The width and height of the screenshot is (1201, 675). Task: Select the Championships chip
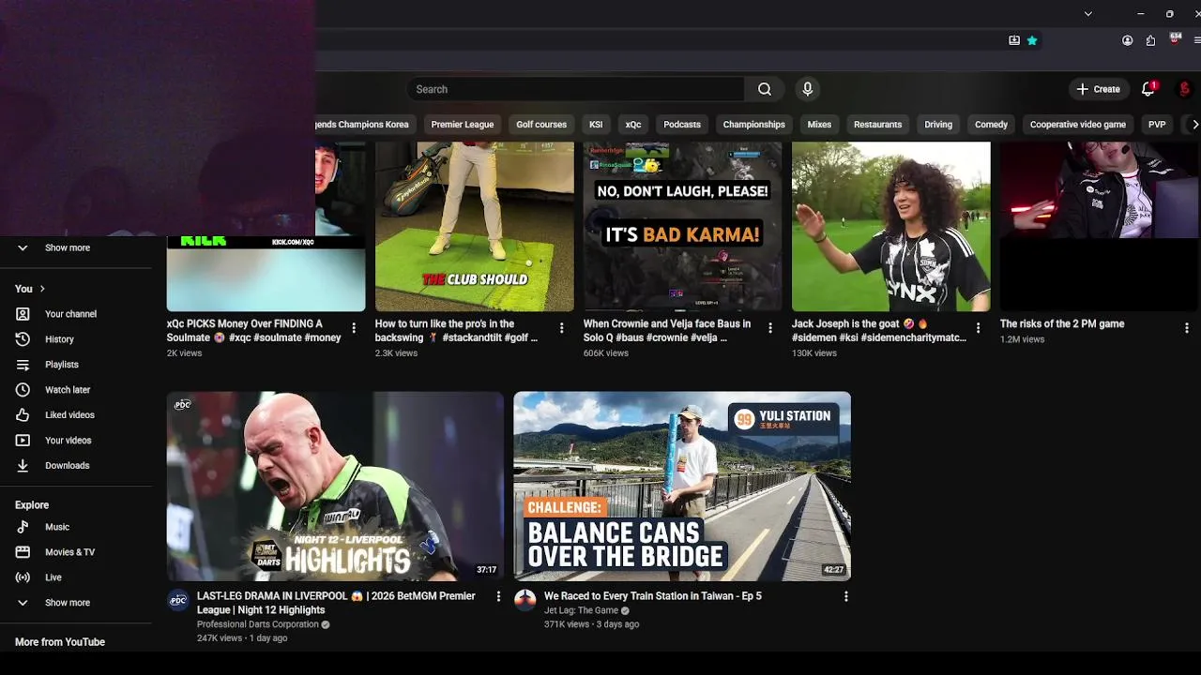tap(754, 125)
